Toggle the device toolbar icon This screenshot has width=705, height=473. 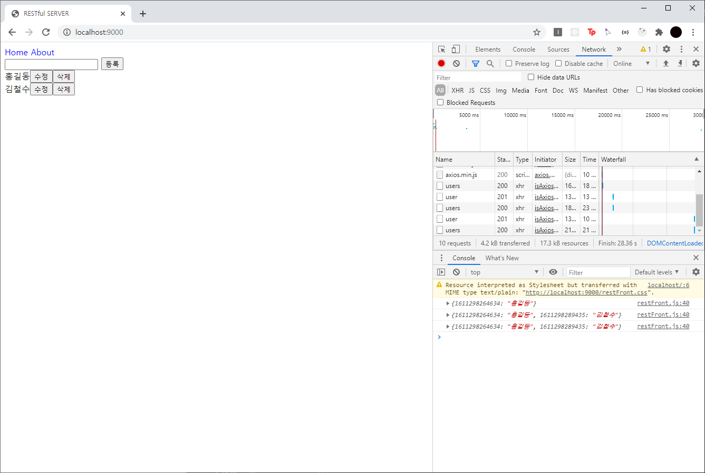coord(456,50)
